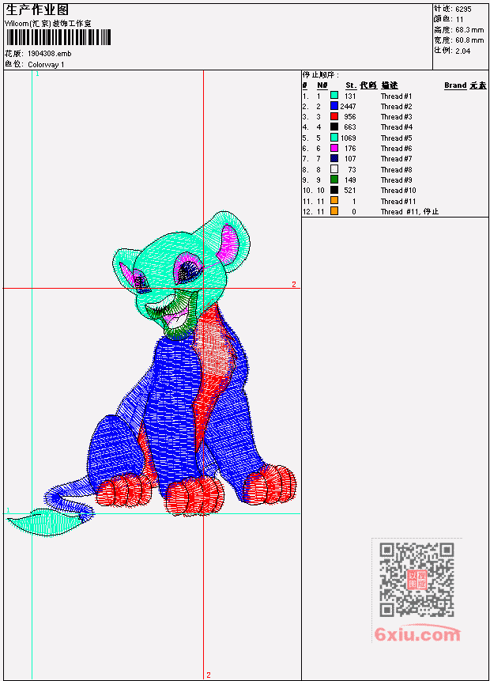Click the stitch count 1069
The height and width of the screenshot is (681, 490).
pyautogui.click(x=348, y=138)
